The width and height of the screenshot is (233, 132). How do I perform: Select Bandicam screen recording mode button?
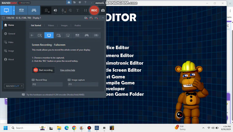[6, 10]
